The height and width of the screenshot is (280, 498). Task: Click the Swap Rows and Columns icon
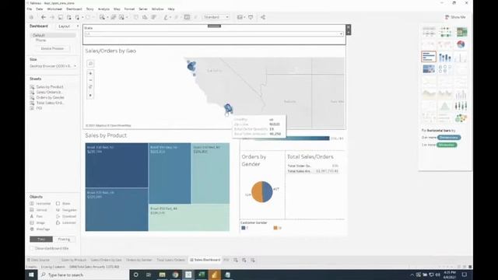point(136,17)
